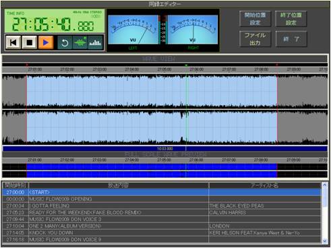Select the I GOTTA FEELING row
Viewport: 331px width, 248px height.
(x=162, y=206)
